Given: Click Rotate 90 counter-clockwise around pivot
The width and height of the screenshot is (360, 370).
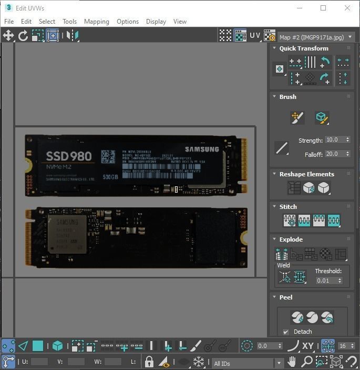Looking at the screenshot, I should tap(325, 62).
